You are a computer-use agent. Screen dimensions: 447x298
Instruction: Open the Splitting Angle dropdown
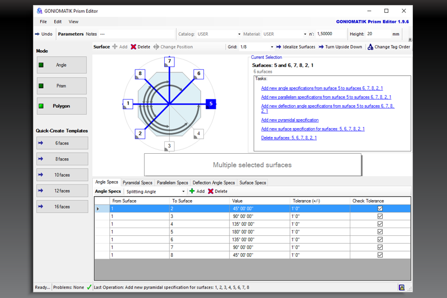(183, 191)
